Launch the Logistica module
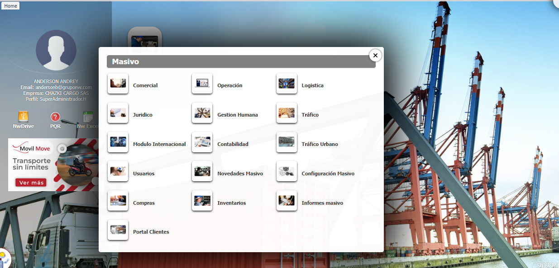The height and width of the screenshot is (268, 559). pos(287,84)
